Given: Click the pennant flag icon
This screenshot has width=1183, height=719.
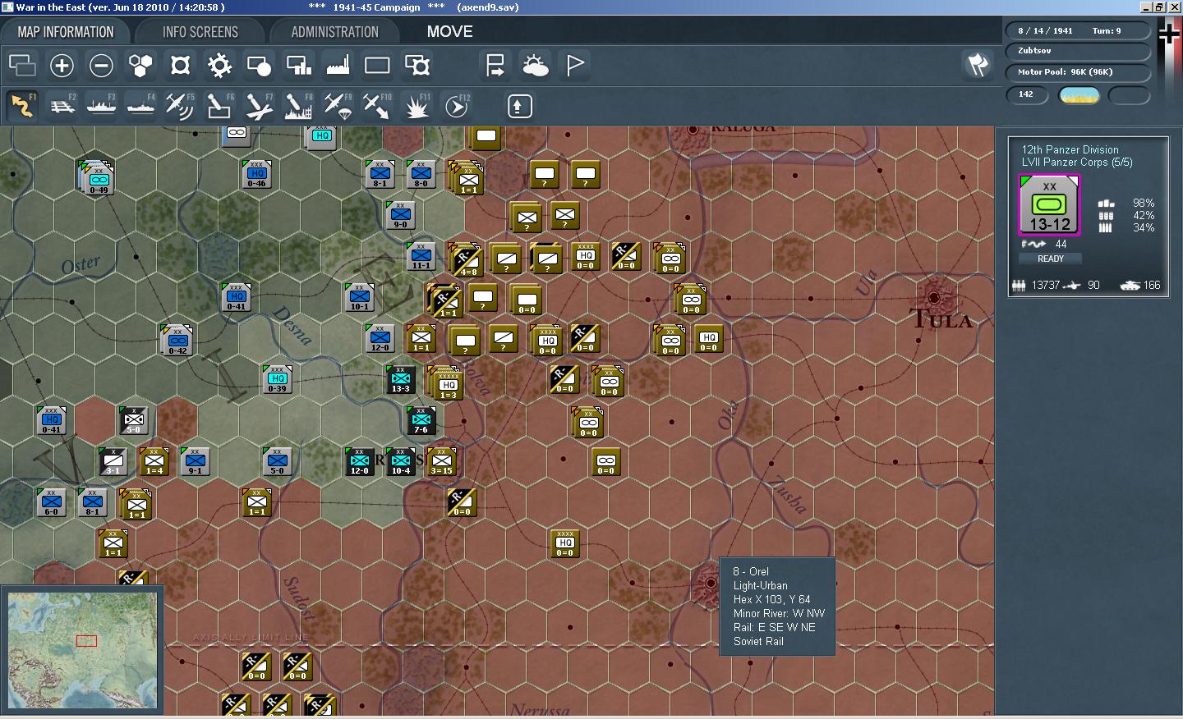Looking at the screenshot, I should tap(574, 65).
